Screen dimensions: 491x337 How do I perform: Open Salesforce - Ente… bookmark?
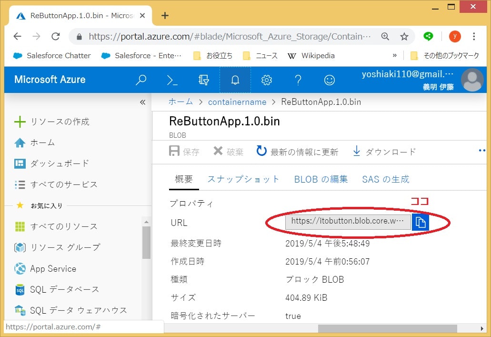coord(141,56)
